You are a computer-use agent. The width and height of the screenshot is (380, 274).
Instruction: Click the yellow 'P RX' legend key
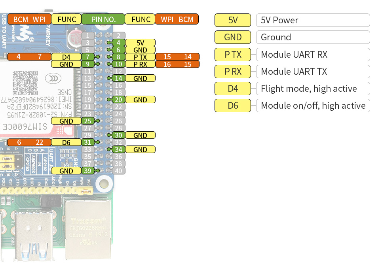233,72
